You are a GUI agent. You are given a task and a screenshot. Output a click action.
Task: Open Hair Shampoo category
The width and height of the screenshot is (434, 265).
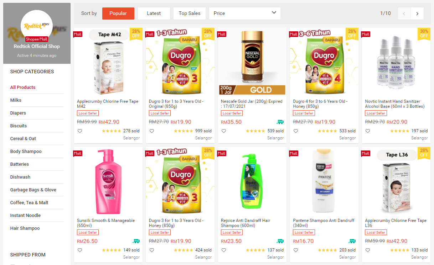(25, 228)
